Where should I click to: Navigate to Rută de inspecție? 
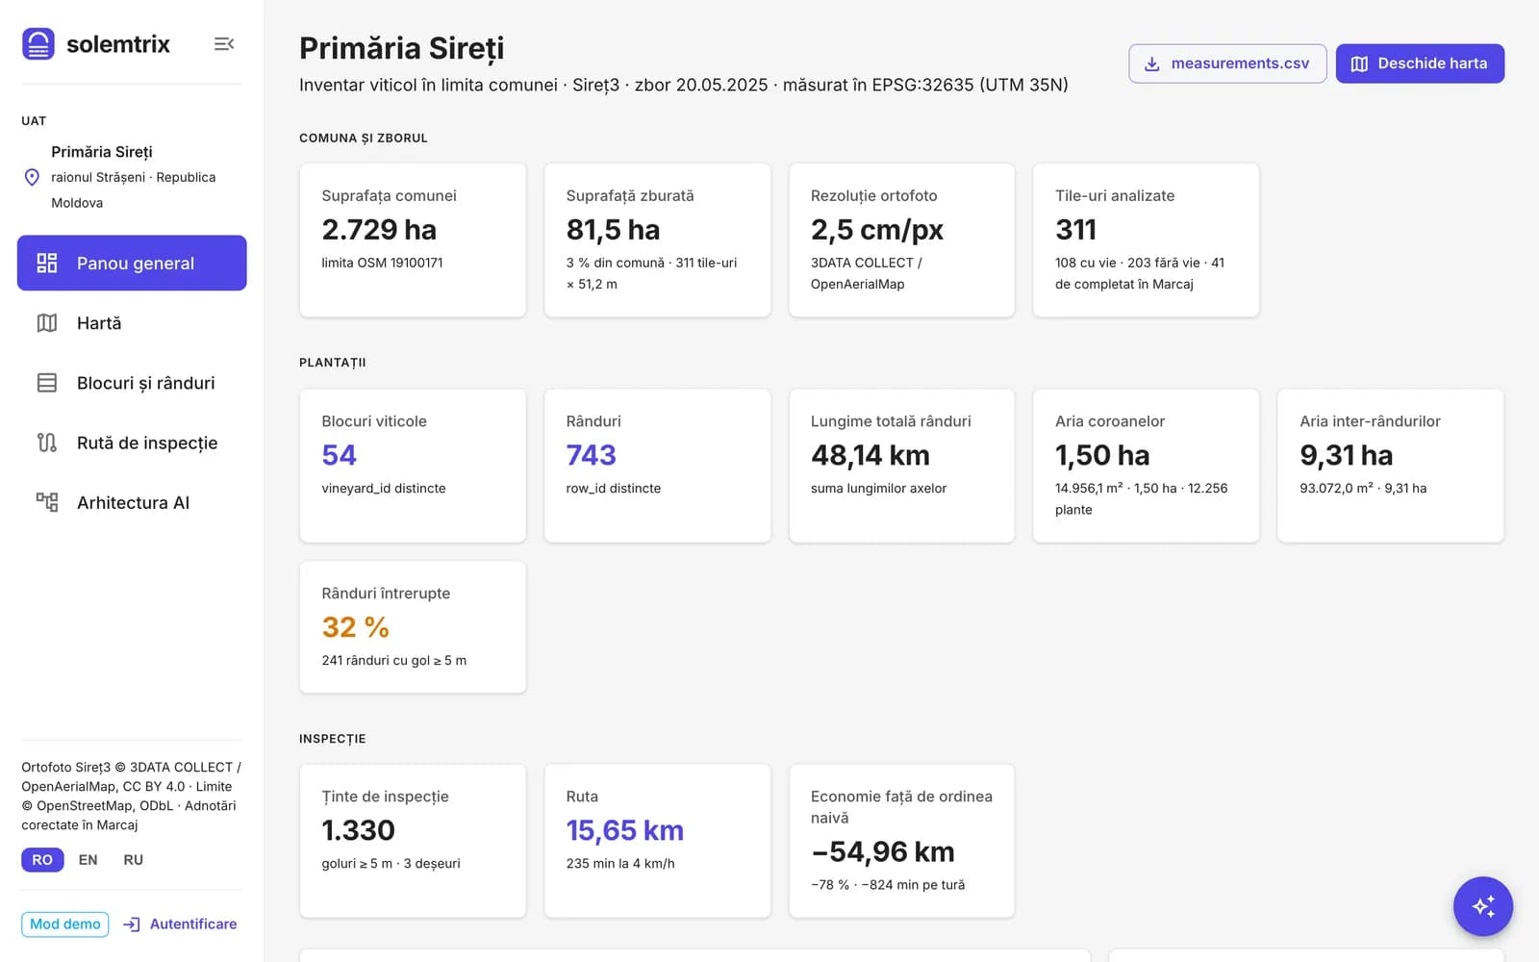coord(132,443)
